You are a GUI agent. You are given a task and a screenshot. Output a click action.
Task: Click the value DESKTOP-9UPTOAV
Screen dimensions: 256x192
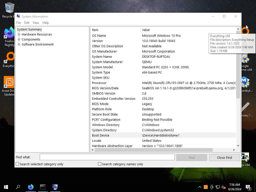pyautogui.click(x=156, y=57)
